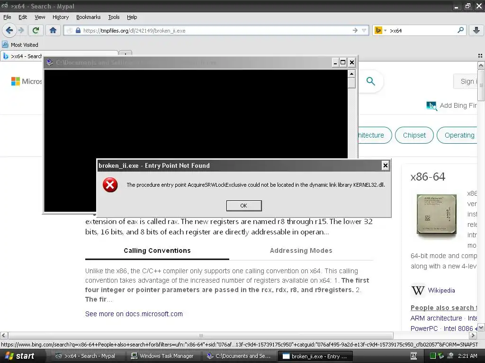Click the horizontal scrollbar left arrow

click(4, 335)
